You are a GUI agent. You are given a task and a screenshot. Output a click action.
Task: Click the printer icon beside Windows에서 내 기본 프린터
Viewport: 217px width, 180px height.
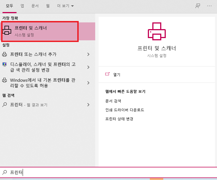pyautogui.click(x=4, y=80)
